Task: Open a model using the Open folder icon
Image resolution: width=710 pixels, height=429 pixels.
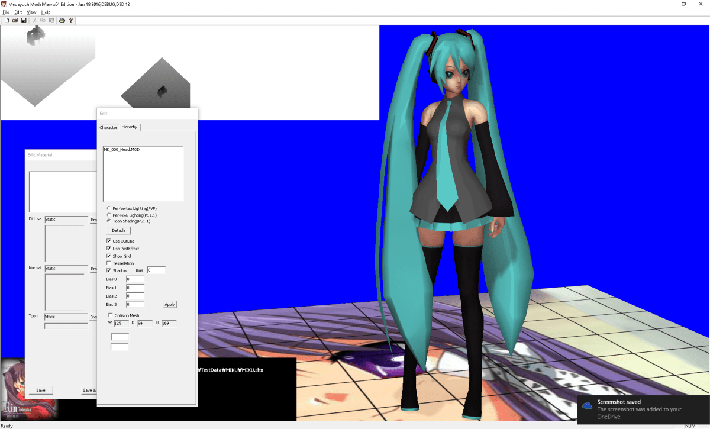Action: coord(14,20)
